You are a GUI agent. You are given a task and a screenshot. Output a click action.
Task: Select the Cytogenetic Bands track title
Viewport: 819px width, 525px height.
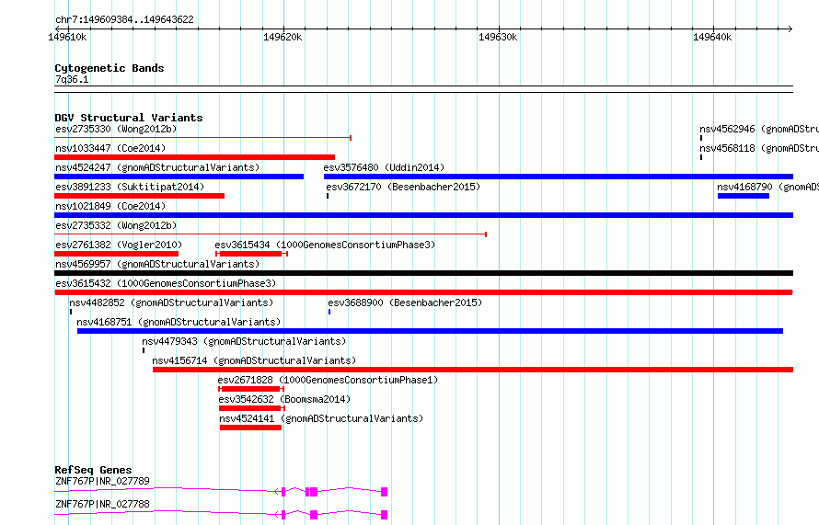click(x=110, y=68)
